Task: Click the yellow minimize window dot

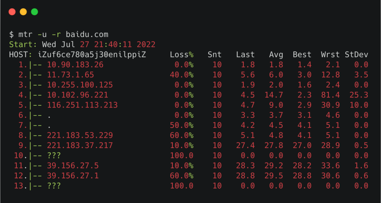Action: tap(23, 12)
